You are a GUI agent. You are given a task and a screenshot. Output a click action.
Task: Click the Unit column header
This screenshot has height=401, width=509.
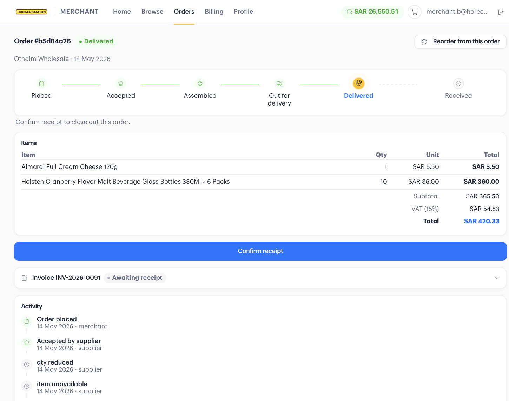(432, 155)
